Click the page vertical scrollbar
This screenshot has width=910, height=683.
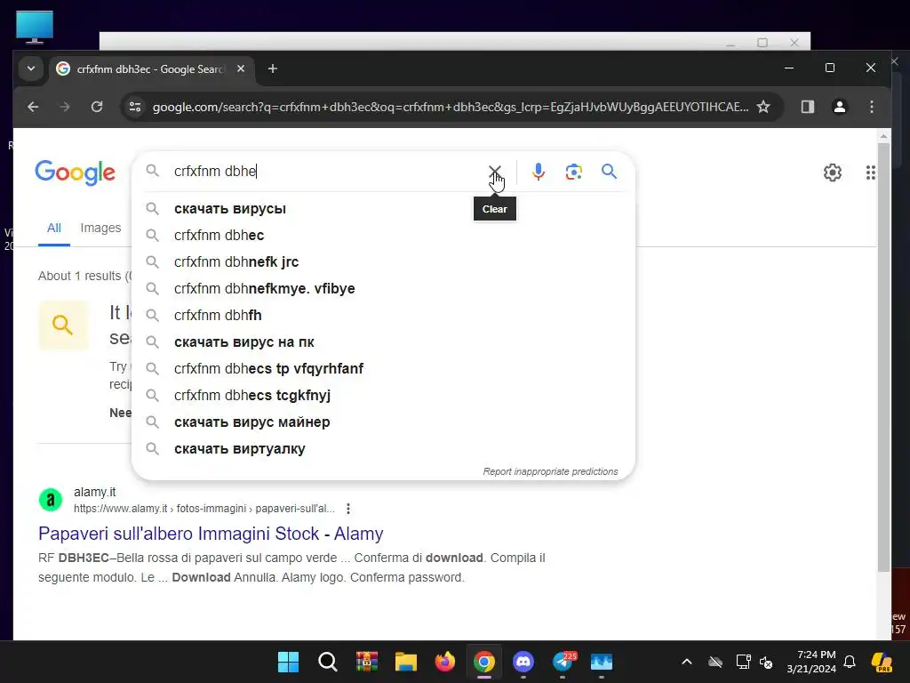click(x=883, y=358)
